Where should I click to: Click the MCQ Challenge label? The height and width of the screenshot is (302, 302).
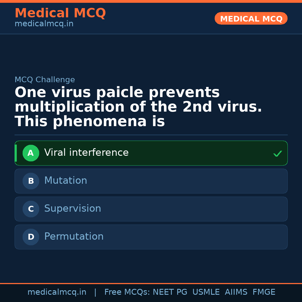point(45,80)
